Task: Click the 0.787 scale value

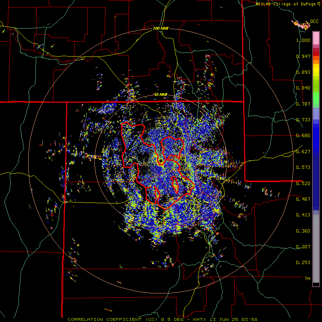Action: (303, 104)
